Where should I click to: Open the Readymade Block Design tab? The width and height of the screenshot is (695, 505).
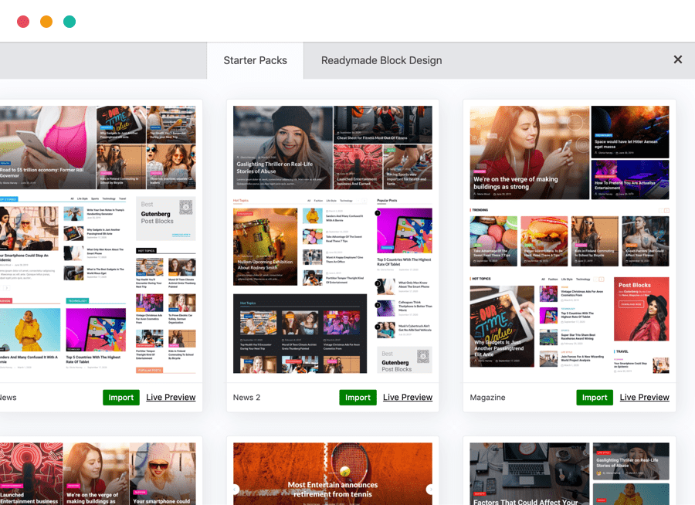point(381,61)
